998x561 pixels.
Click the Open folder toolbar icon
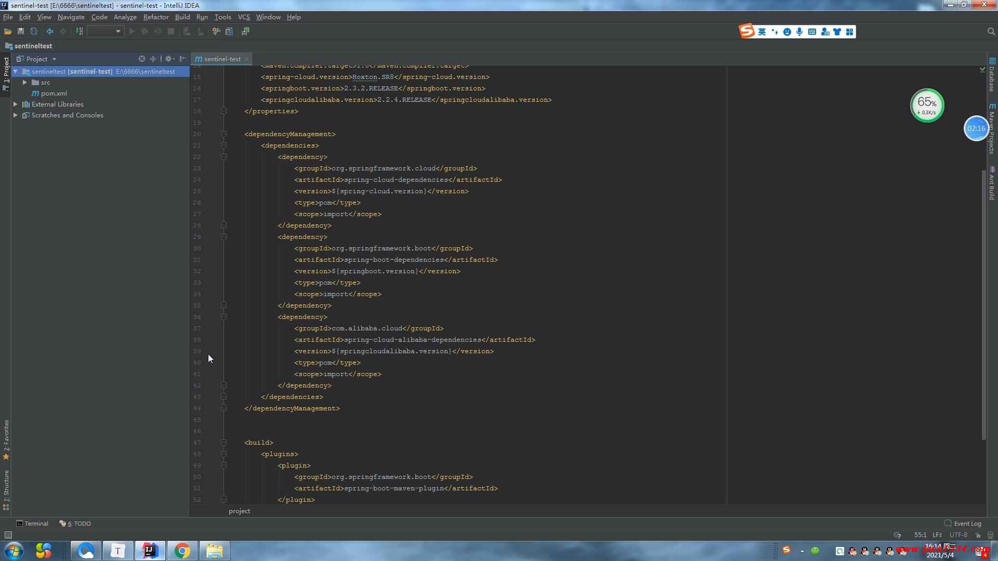[x=8, y=32]
